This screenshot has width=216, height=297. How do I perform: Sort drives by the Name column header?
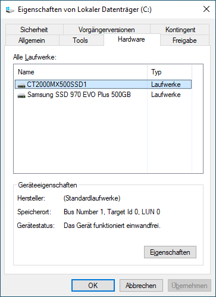click(x=80, y=72)
